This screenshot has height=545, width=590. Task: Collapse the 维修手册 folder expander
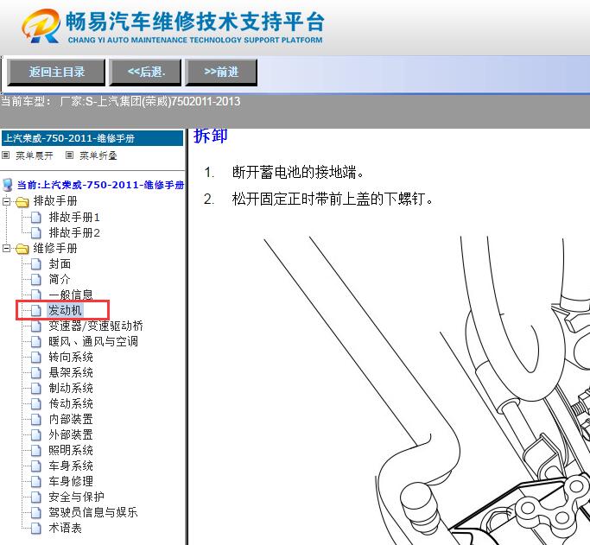click(6, 248)
